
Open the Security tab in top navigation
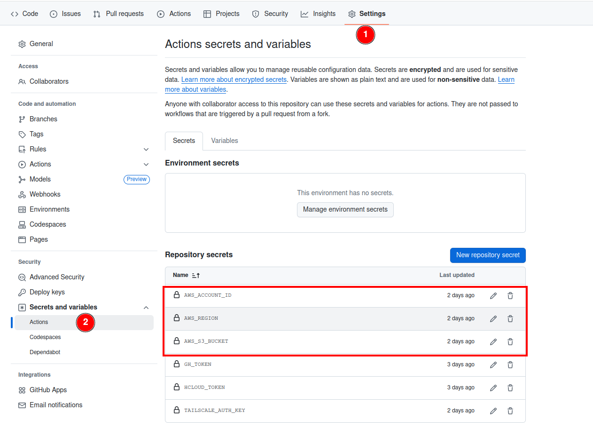(x=270, y=14)
